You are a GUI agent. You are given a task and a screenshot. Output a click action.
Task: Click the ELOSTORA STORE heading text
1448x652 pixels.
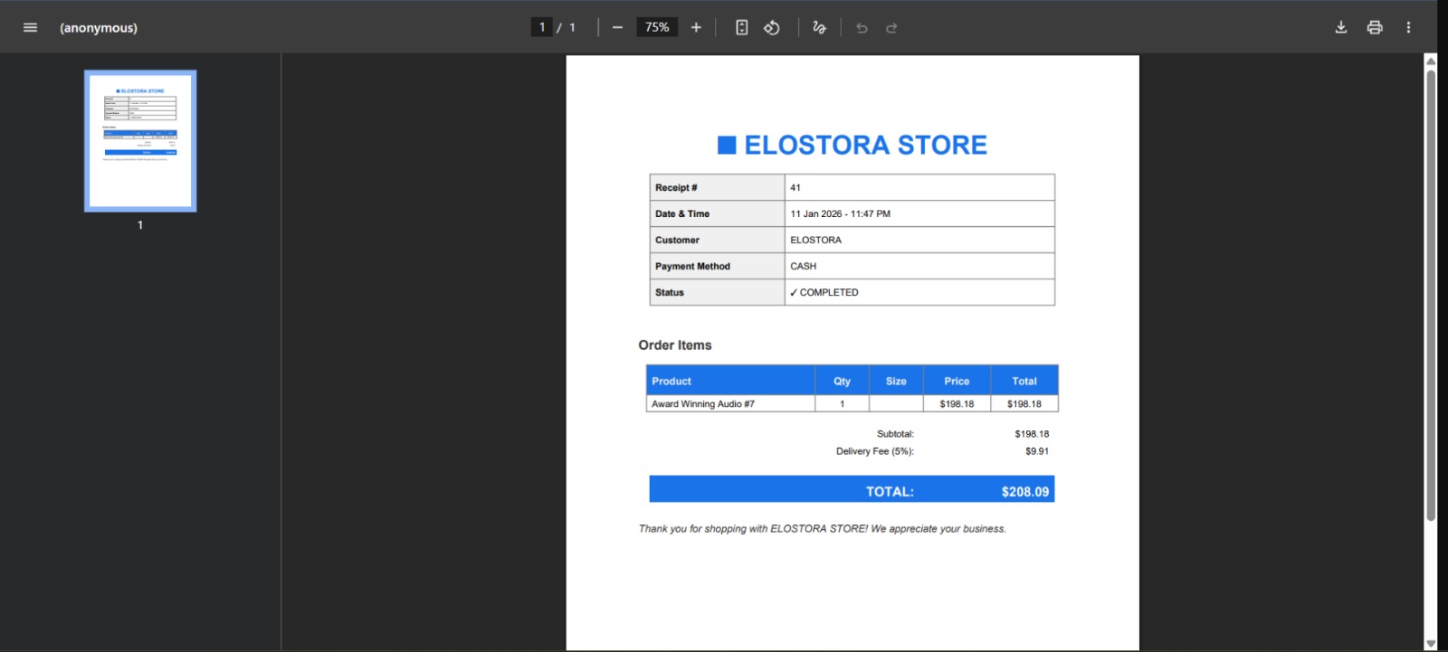[x=865, y=145]
